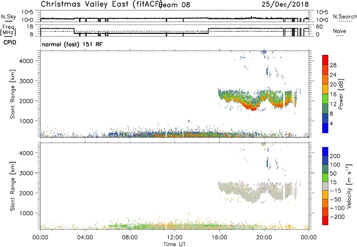Image resolution: width=357 pixels, height=247 pixels.
Task: Click the Slant Range label of power panel
Action: coord(12,94)
